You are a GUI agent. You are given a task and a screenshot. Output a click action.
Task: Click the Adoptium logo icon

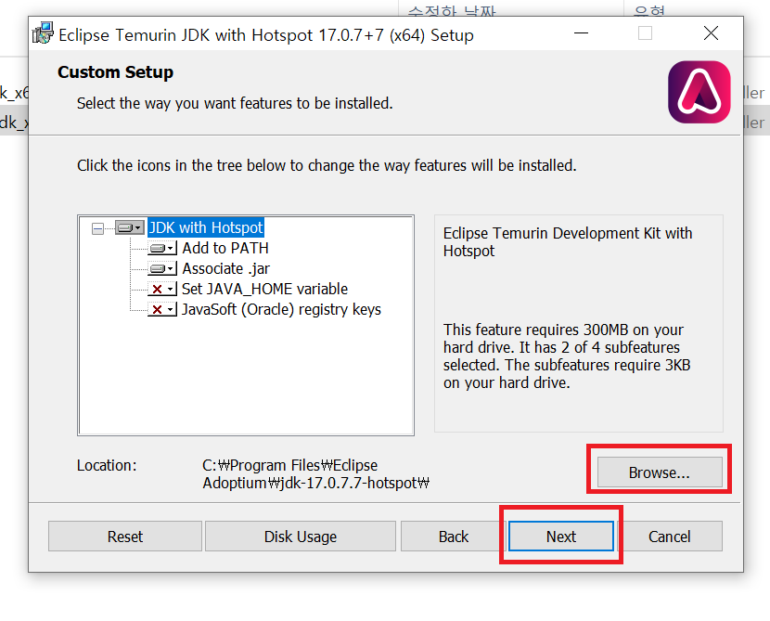(x=699, y=92)
